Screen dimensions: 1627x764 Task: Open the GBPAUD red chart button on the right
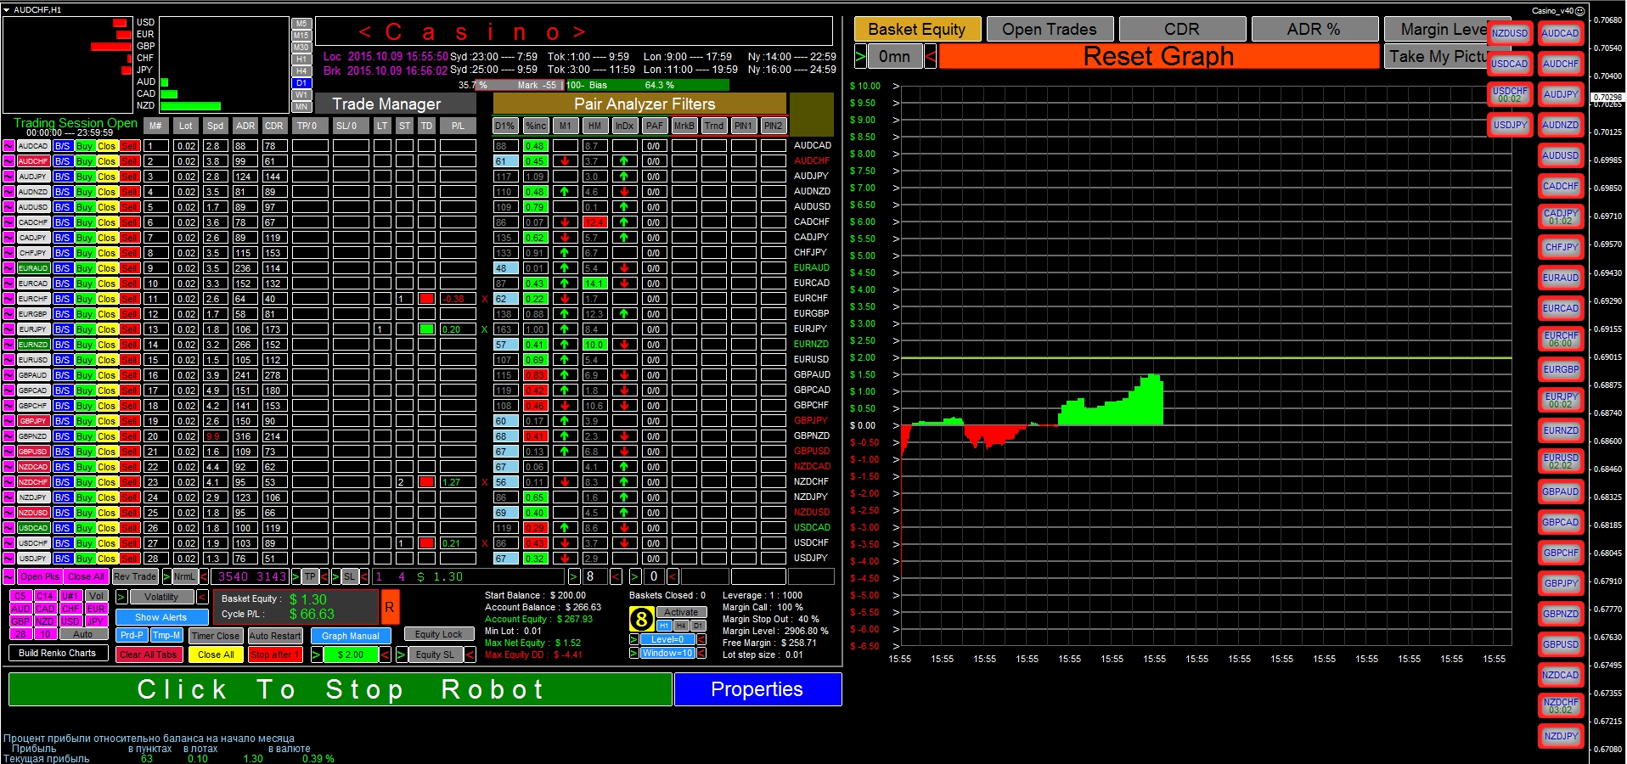point(1561,492)
